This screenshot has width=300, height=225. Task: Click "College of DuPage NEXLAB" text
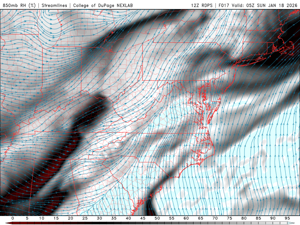103,5
